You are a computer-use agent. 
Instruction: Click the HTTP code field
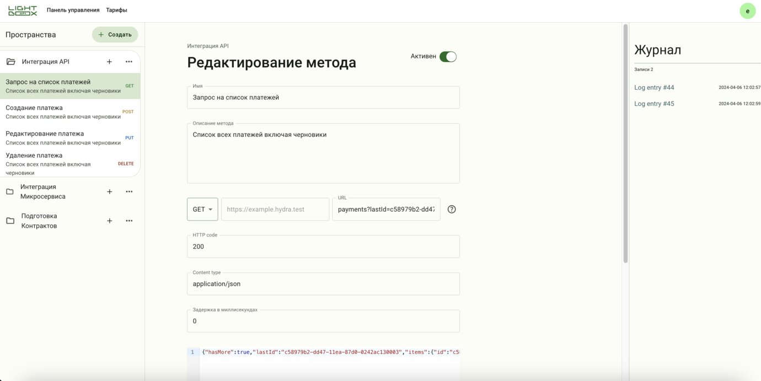point(323,246)
